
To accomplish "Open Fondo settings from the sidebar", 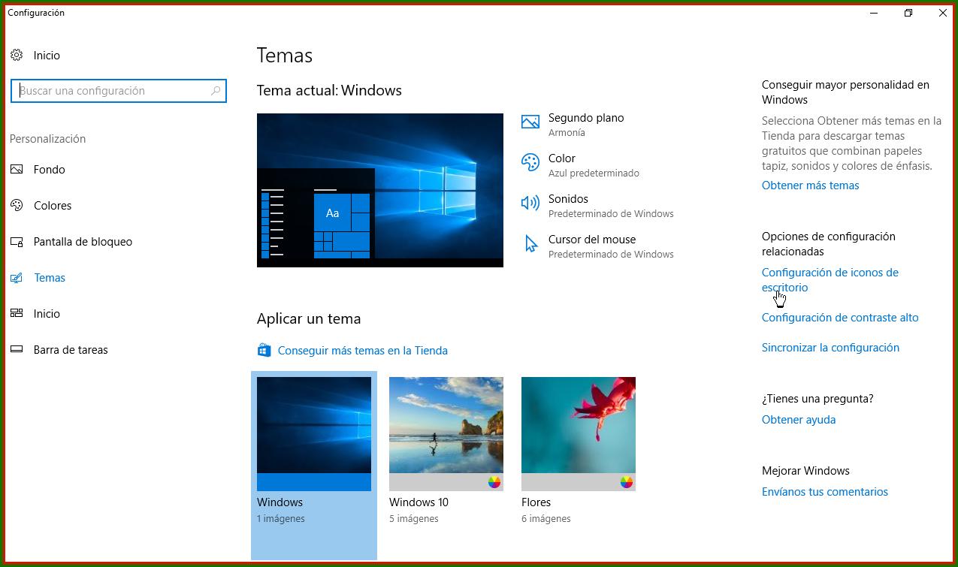I will (49, 169).
